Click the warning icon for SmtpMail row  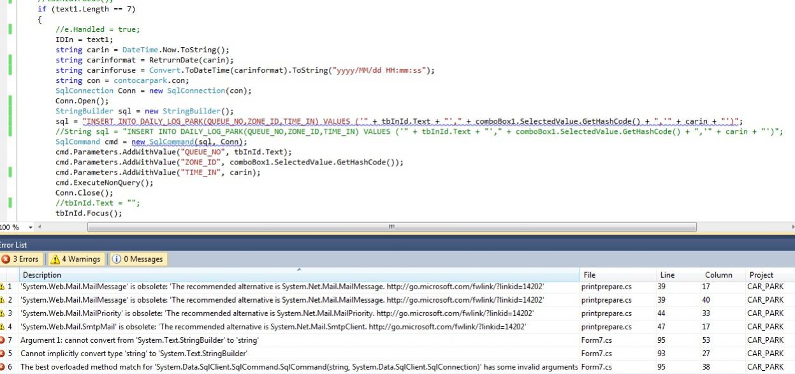coord(2,327)
